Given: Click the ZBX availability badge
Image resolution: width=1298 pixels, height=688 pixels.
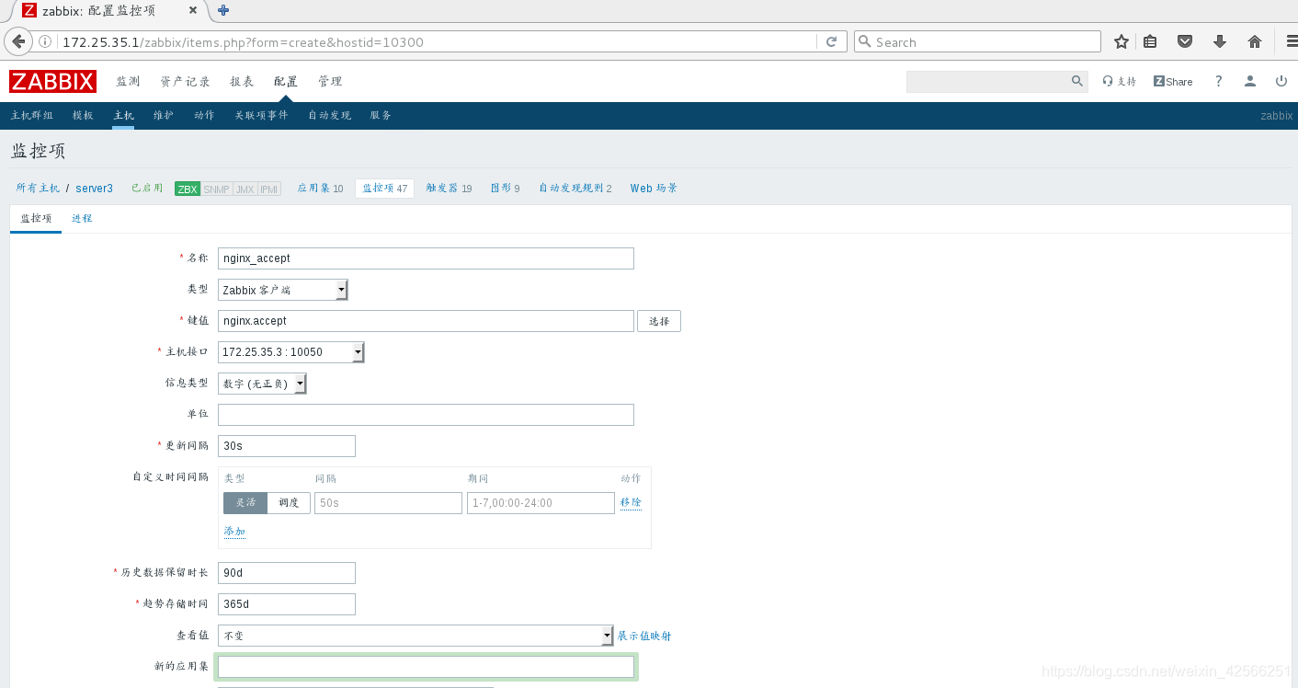Looking at the screenshot, I should [188, 189].
